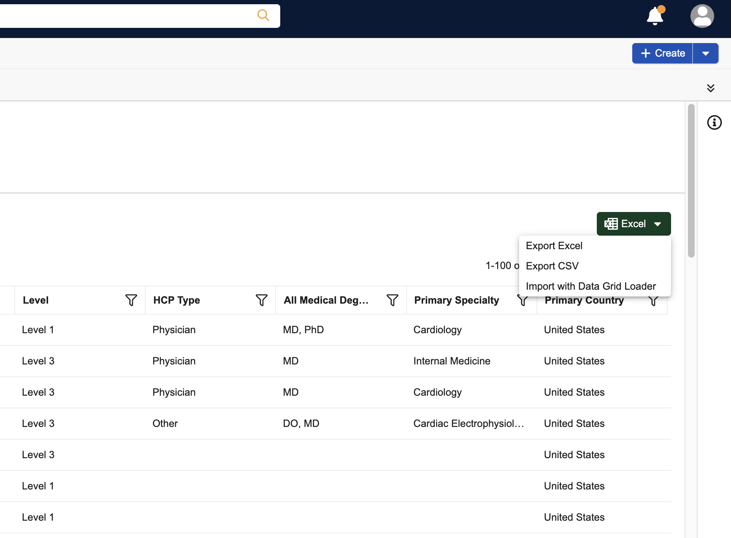Choose Export Excel from the menu
This screenshot has height=538, width=731.
pyautogui.click(x=554, y=246)
